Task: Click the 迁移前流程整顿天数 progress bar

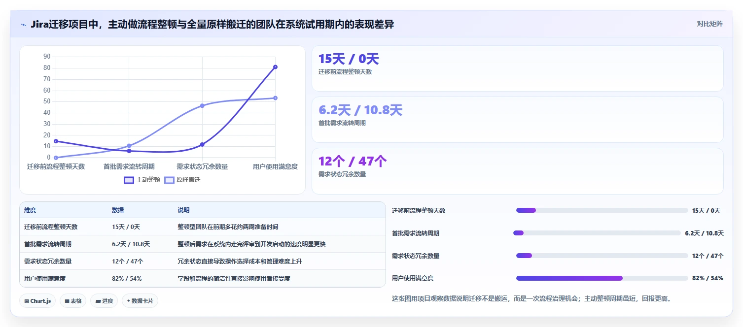Action: [x=602, y=210]
